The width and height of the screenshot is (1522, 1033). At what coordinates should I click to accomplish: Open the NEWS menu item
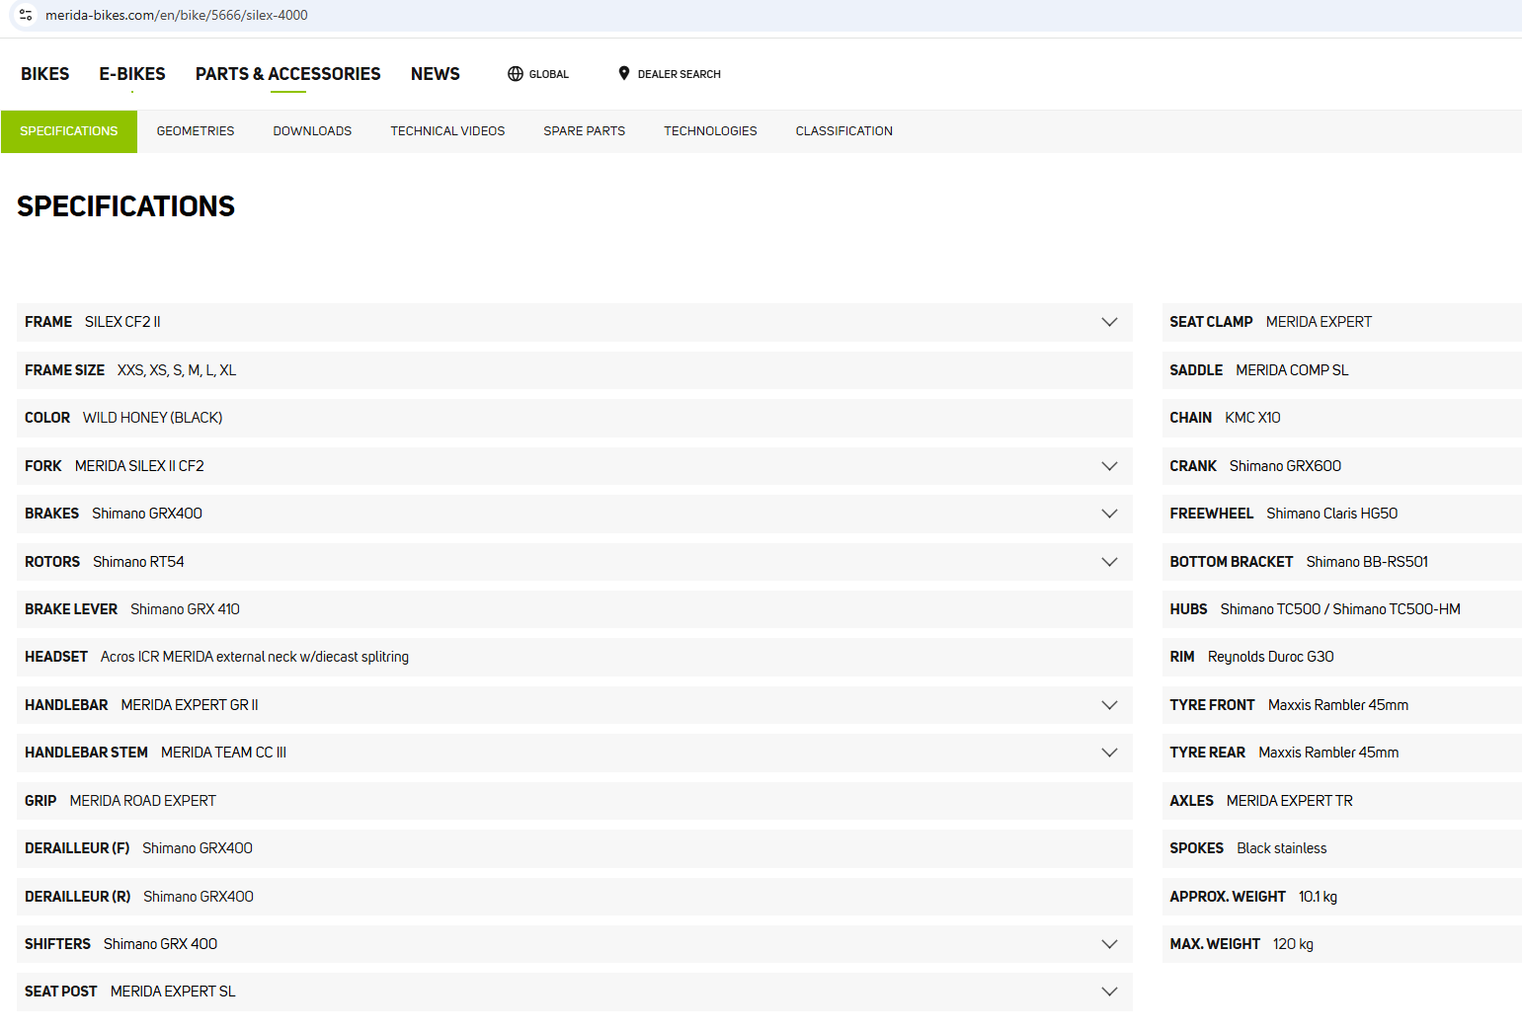(436, 74)
